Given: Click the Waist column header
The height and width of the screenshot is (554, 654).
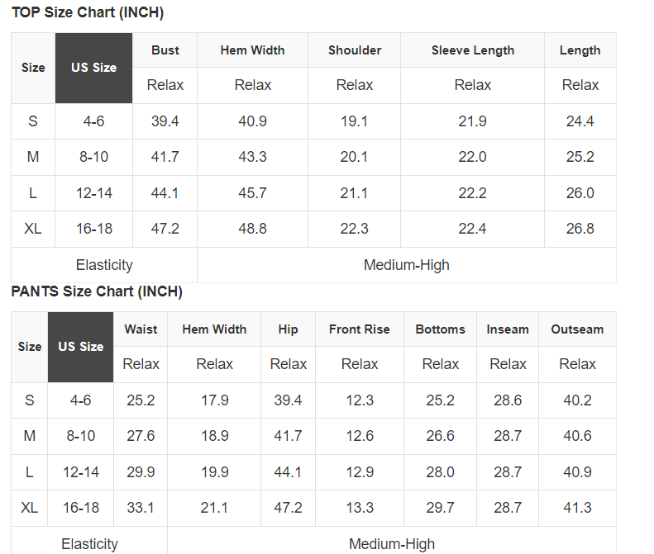Looking at the screenshot, I should (141, 329).
